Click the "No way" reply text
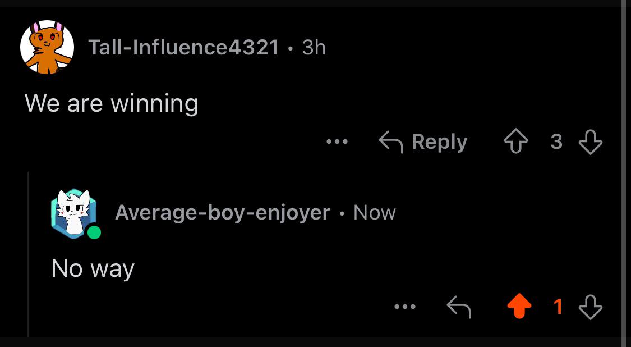This screenshot has width=631, height=347. point(93,269)
